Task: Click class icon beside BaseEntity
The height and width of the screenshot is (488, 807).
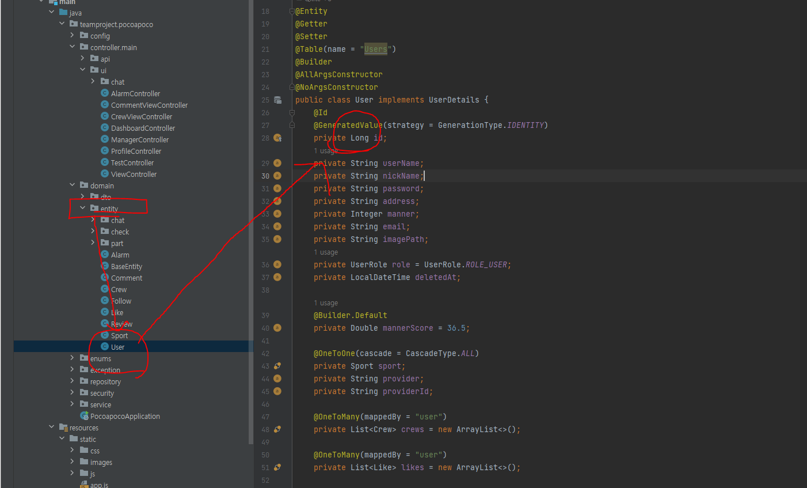Action: coord(105,266)
